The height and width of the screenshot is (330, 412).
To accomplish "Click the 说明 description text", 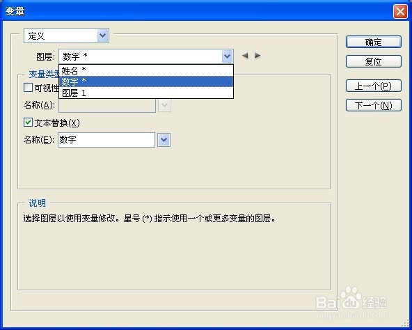I will (149, 219).
